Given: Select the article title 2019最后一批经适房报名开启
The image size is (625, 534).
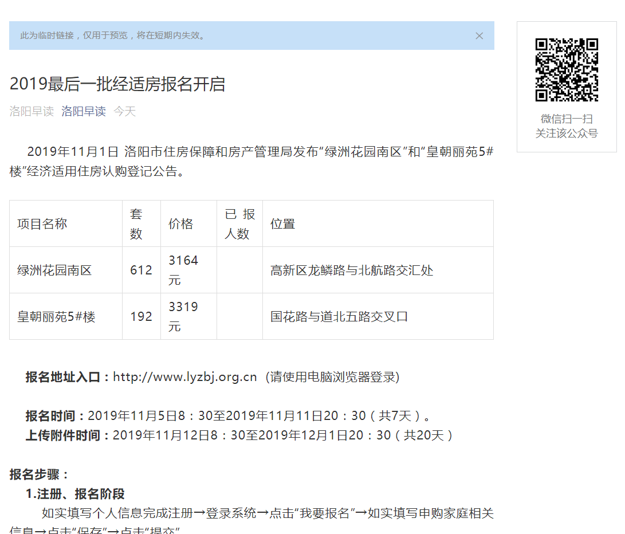Looking at the screenshot, I should tap(117, 84).
